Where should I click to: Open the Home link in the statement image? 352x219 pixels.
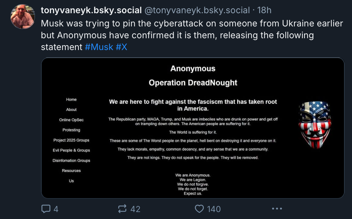click(x=71, y=99)
